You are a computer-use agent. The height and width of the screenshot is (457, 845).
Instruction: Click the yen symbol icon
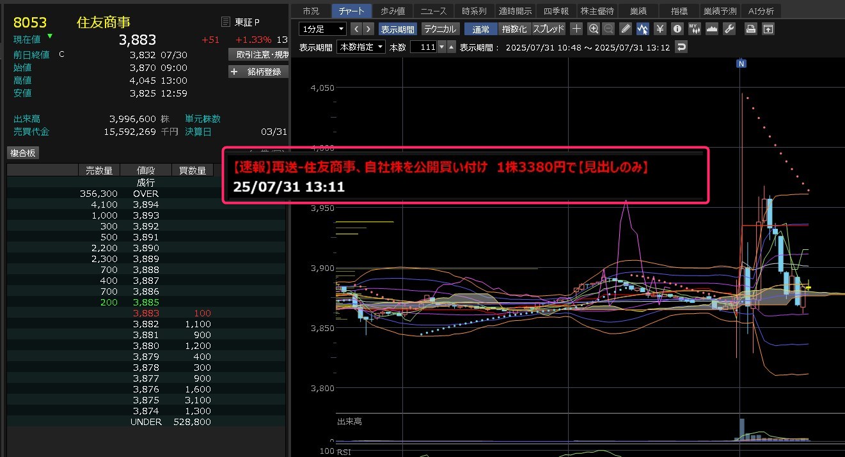tap(660, 29)
